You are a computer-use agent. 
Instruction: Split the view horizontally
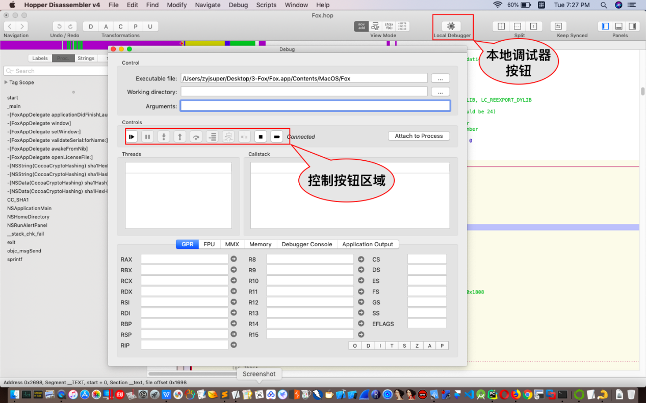(x=518, y=26)
